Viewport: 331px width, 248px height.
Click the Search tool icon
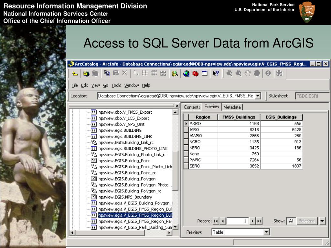tap(175, 74)
